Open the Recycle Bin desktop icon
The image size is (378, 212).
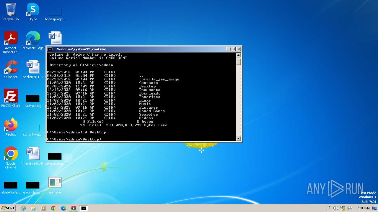pos(11,12)
